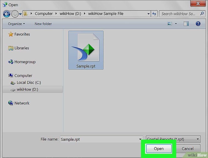Click the refresh button beside address bar
The height and width of the screenshot is (158, 208).
coord(154,14)
